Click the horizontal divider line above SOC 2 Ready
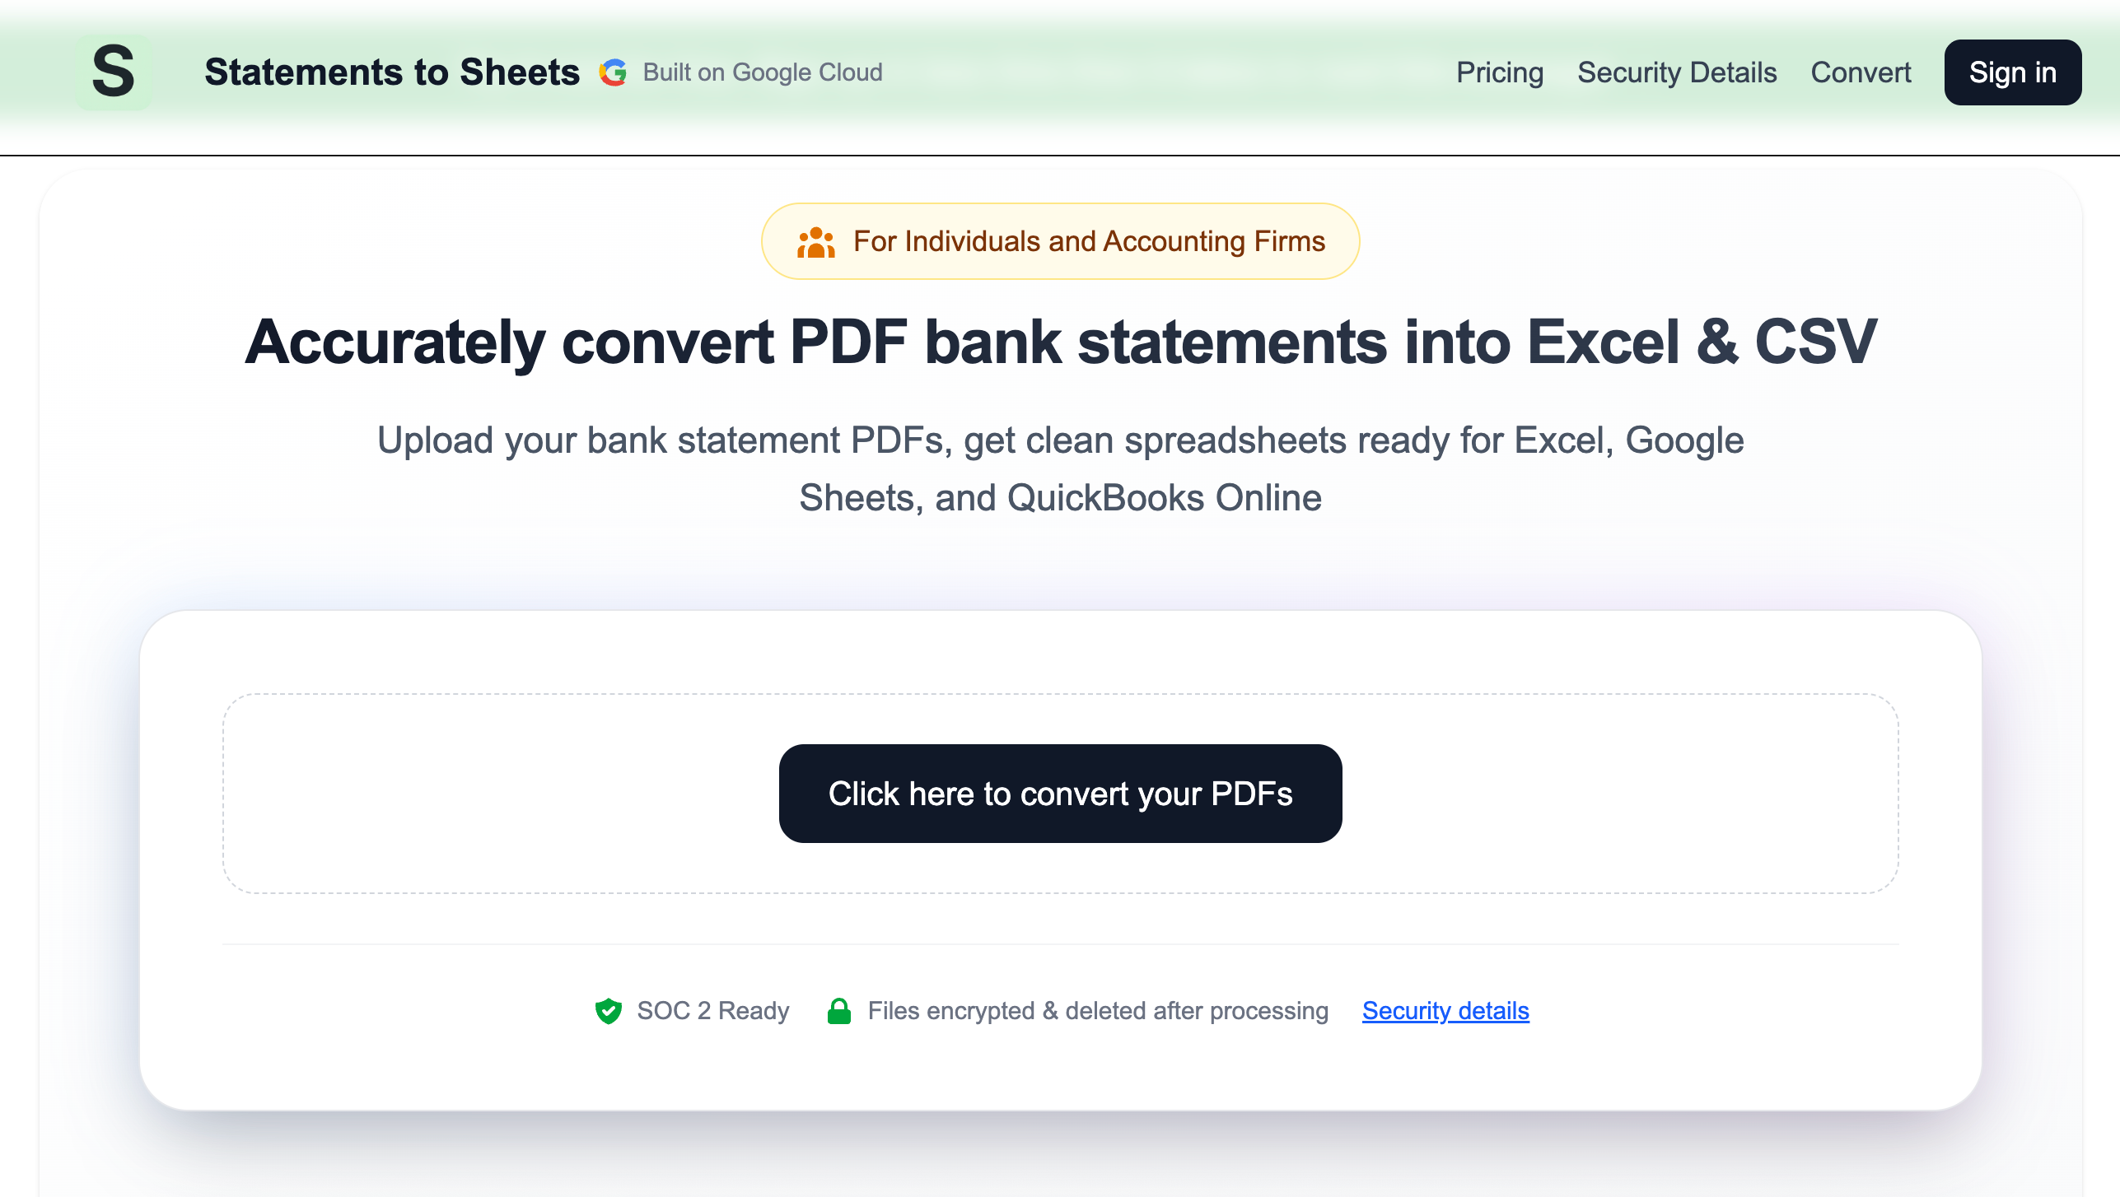 point(1060,944)
